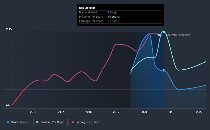Click the teal data point marker at chart peak
The height and width of the screenshot is (130, 210).
164,32
